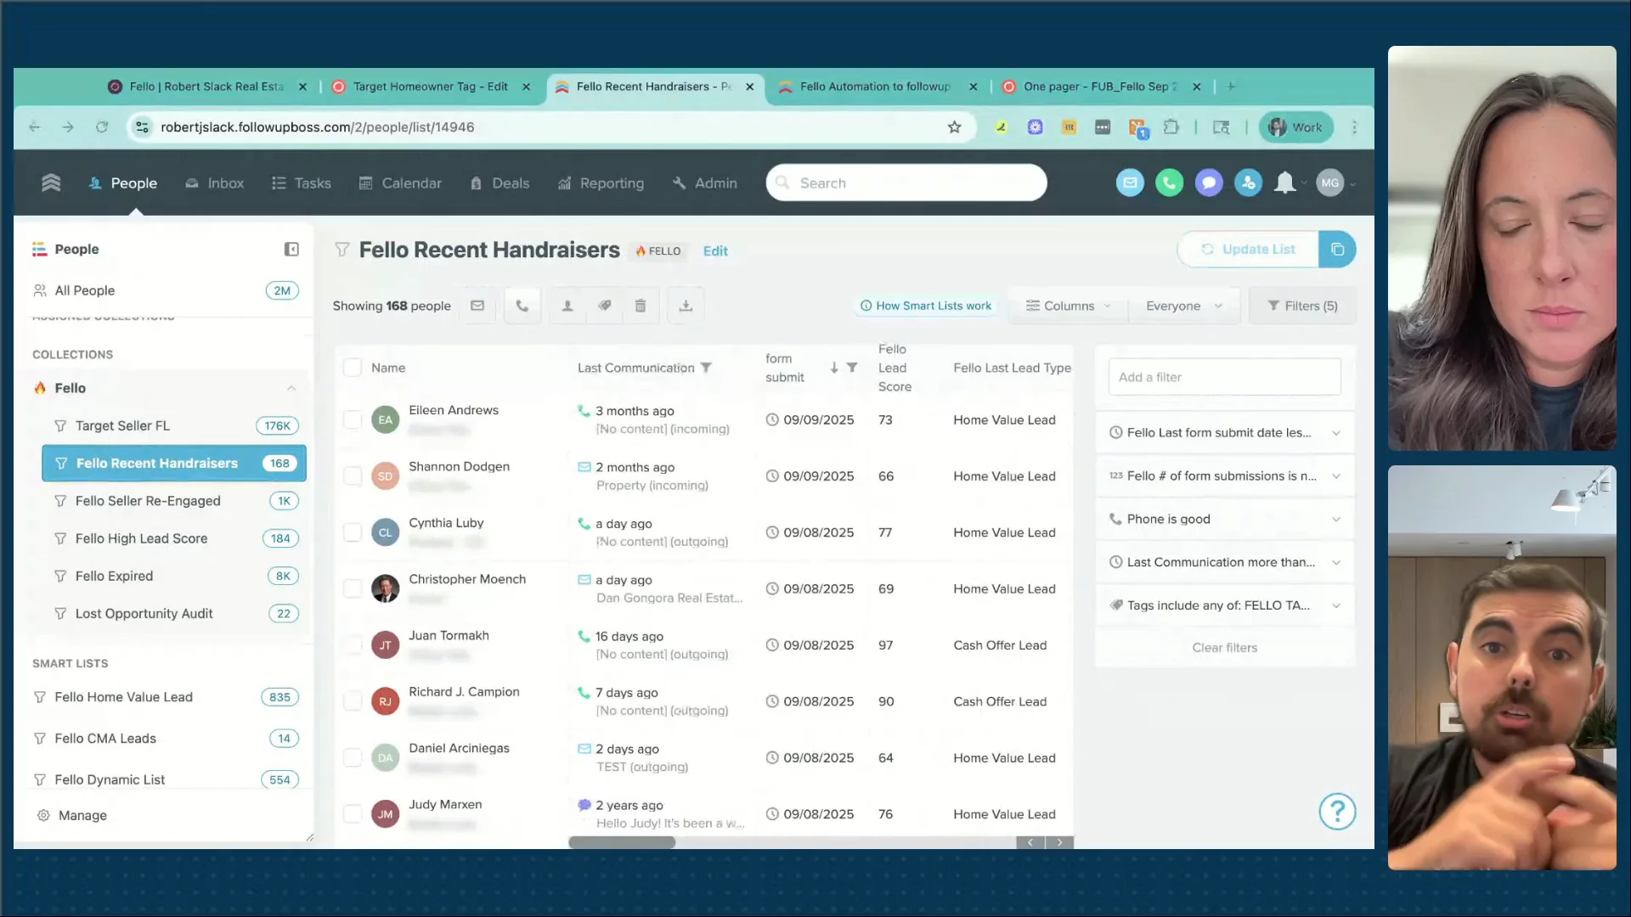This screenshot has height=917, width=1631.
Task: Click the Follow Up Boss logo icon
Action: coord(51,183)
